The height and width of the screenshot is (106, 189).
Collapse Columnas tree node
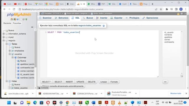coord(12,57)
